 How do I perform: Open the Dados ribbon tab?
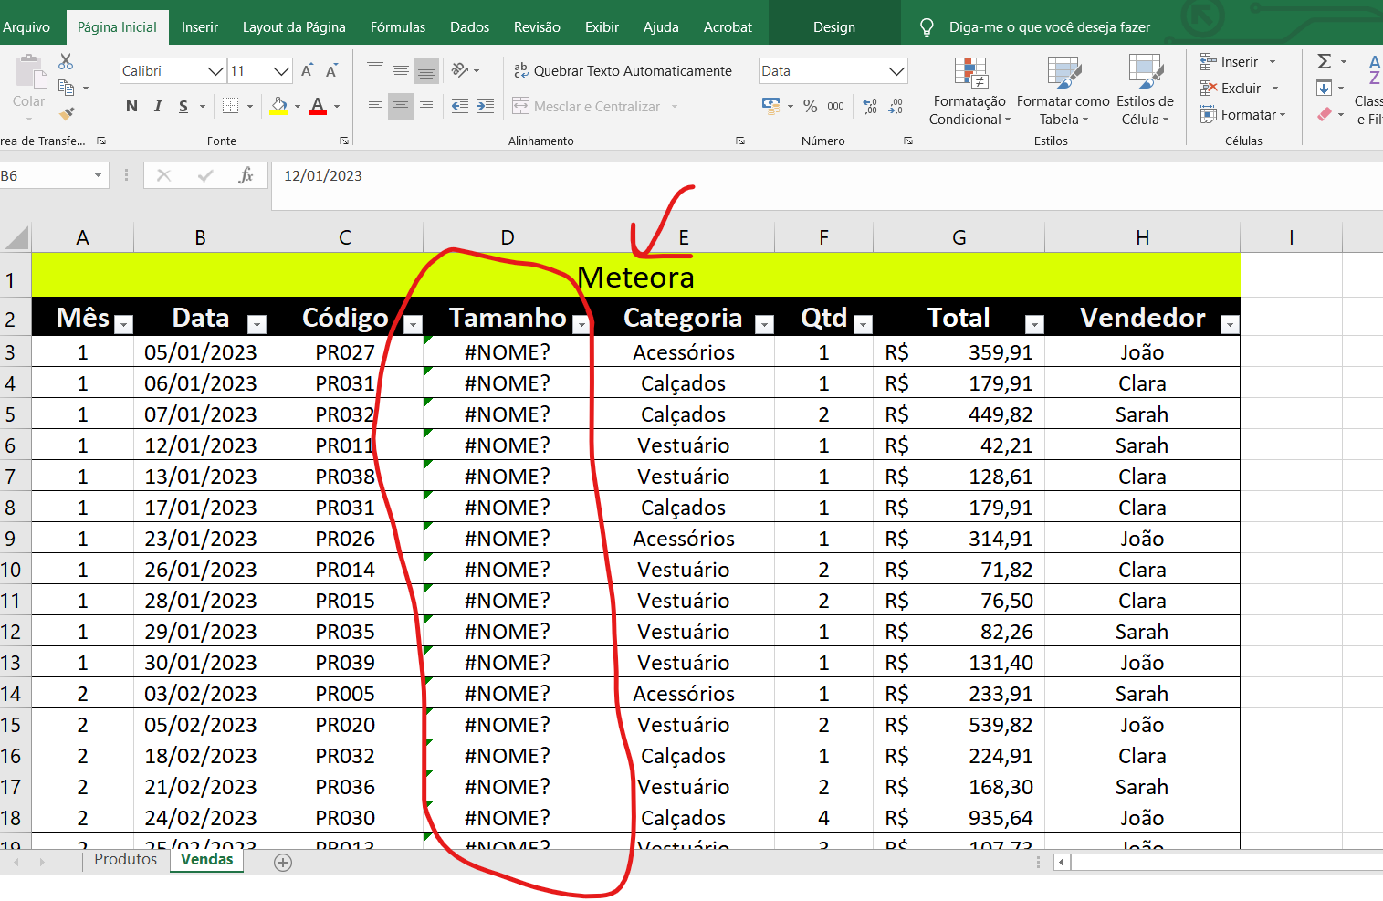(469, 26)
